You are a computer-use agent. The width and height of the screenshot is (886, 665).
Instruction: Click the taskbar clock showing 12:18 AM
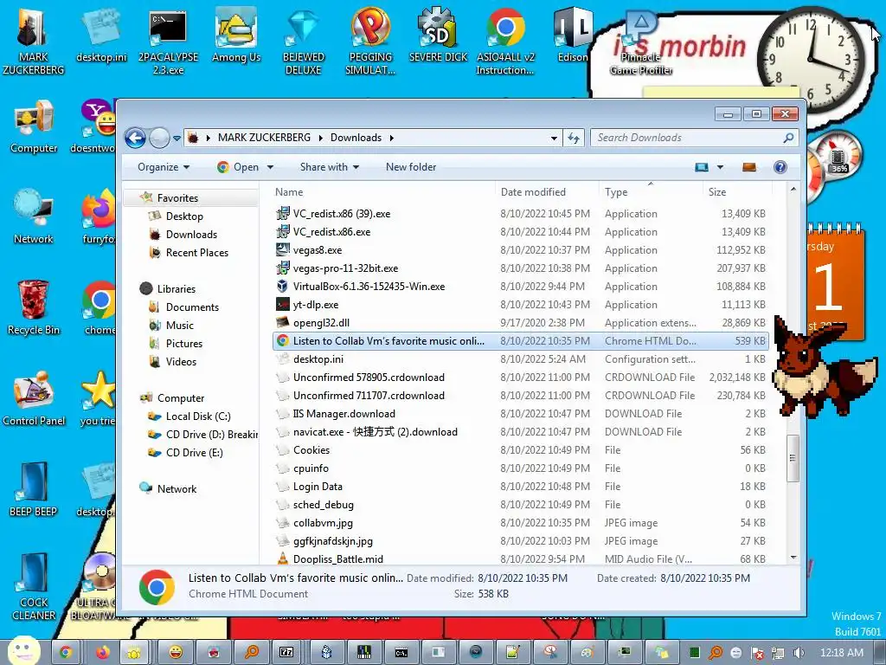[x=841, y=653]
